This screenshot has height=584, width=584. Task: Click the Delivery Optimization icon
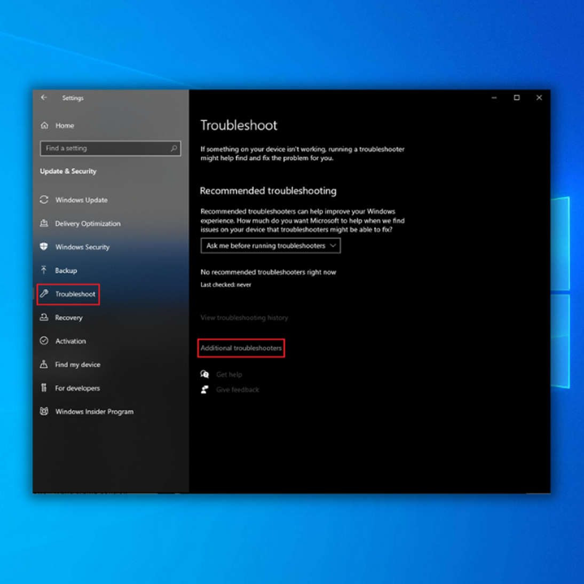click(x=44, y=224)
